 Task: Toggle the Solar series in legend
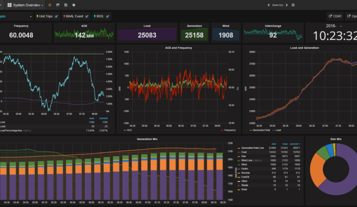244,189
